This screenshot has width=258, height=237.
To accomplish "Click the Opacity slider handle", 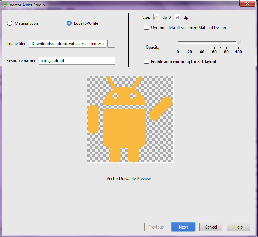I will pos(238,42).
